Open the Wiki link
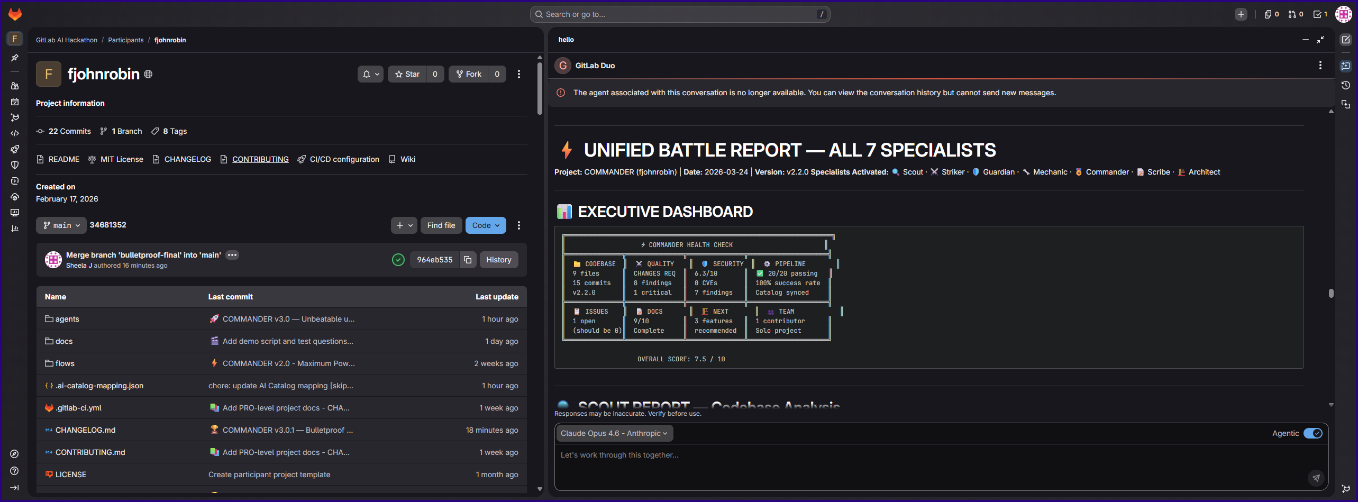Image resolution: width=1358 pixels, height=502 pixels. pyautogui.click(x=402, y=159)
